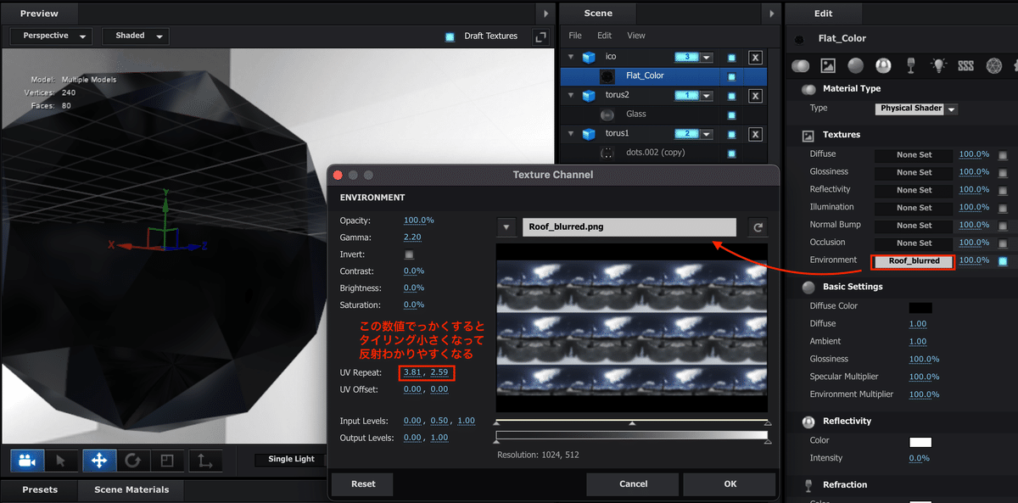Viewport: 1018px width, 503px height.
Task: Jump to Basic Settings via gray sphere icon
Action: [x=855, y=65]
